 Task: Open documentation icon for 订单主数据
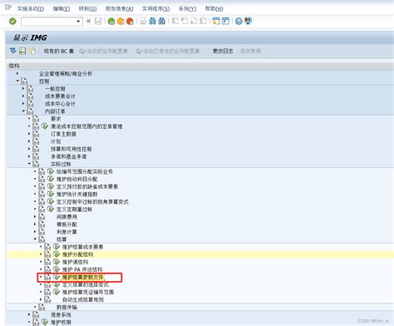36,134
